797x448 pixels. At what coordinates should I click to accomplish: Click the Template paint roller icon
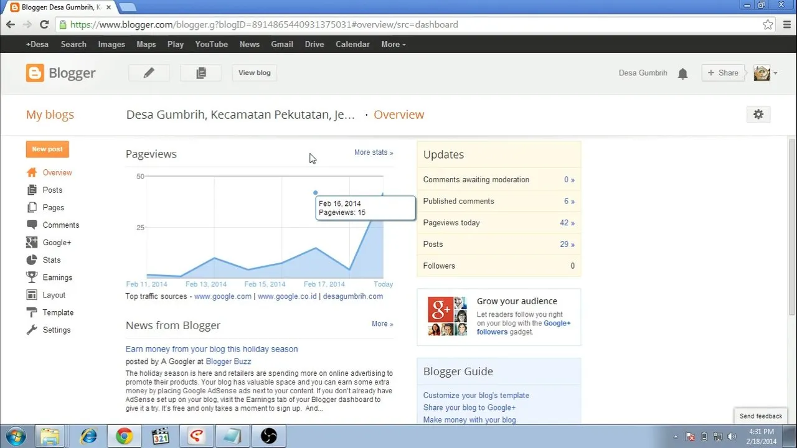[x=32, y=312]
